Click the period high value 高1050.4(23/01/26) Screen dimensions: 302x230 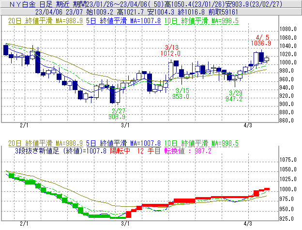coord(195,4)
